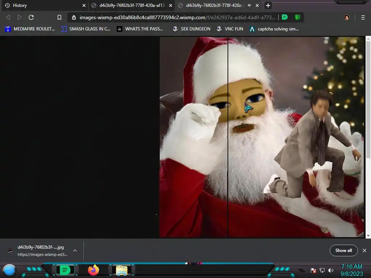The height and width of the screenshot is (278, 371).
Task: Launch Firefox from the taskbar
Action: coord(93,270)
